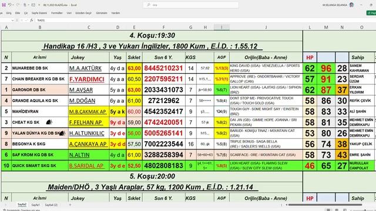This screenshot has height=211, width=376.
Task: Click the Normal view icon in status bar
Action: [328, 210]
